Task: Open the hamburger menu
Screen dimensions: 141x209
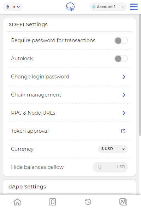Action: (x=134, y=7)
